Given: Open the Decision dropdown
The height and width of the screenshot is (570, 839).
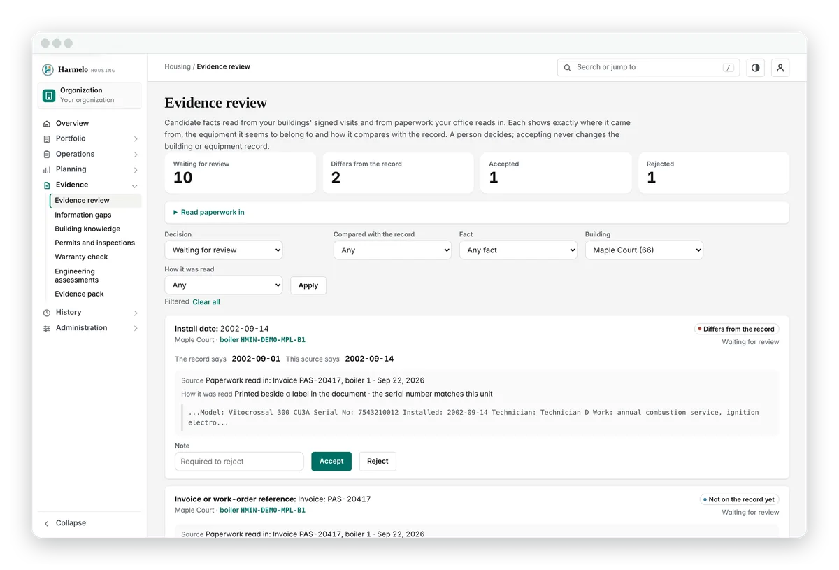Looking at the screenshot, I should 224,250.
